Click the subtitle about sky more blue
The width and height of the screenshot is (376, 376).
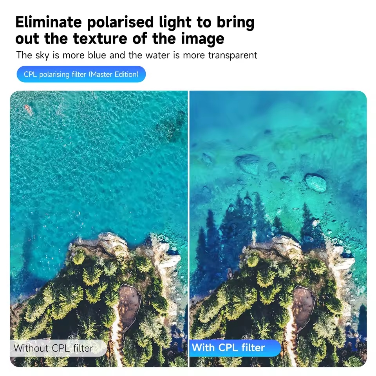point(136,55)
